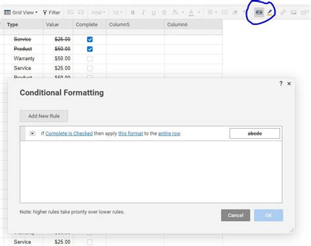Image resolution: width=311 pixels, height=246 pixels.
Task: Open the rule options dropdown arrow
Action: point(32,133)
